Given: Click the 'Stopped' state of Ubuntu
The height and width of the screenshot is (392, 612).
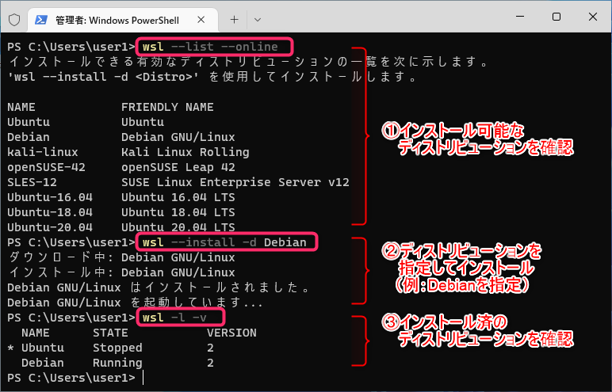Looking at the screenshot, I should pyautogui.click(x=117, y=348).
